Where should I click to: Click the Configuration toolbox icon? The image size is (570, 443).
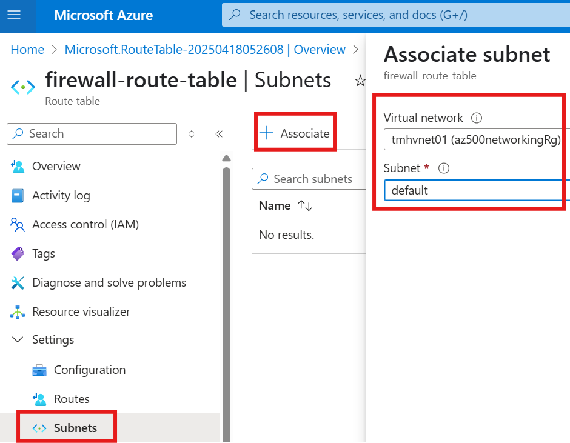tap(39, 370)
